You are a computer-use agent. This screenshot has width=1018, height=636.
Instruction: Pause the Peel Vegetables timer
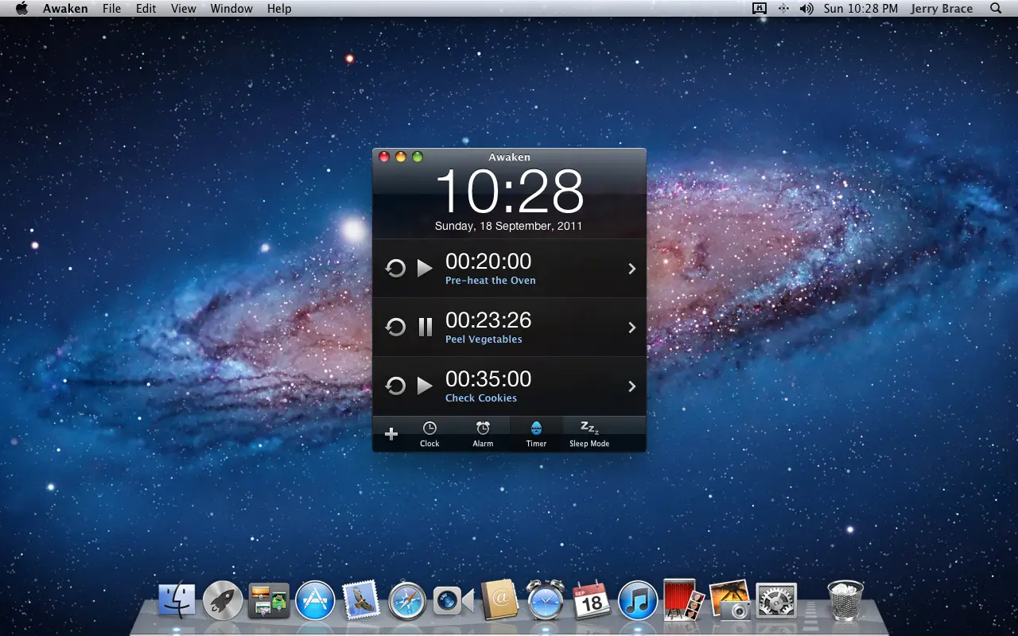[425, 328]
